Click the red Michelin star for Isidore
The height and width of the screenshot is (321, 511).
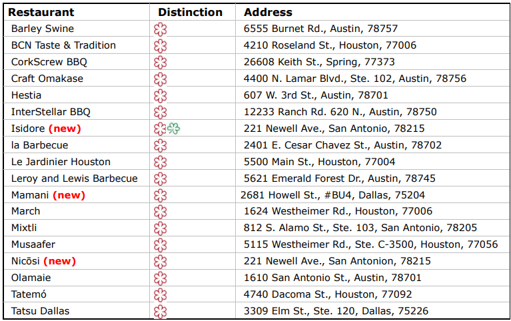click(x=160, y=129)
